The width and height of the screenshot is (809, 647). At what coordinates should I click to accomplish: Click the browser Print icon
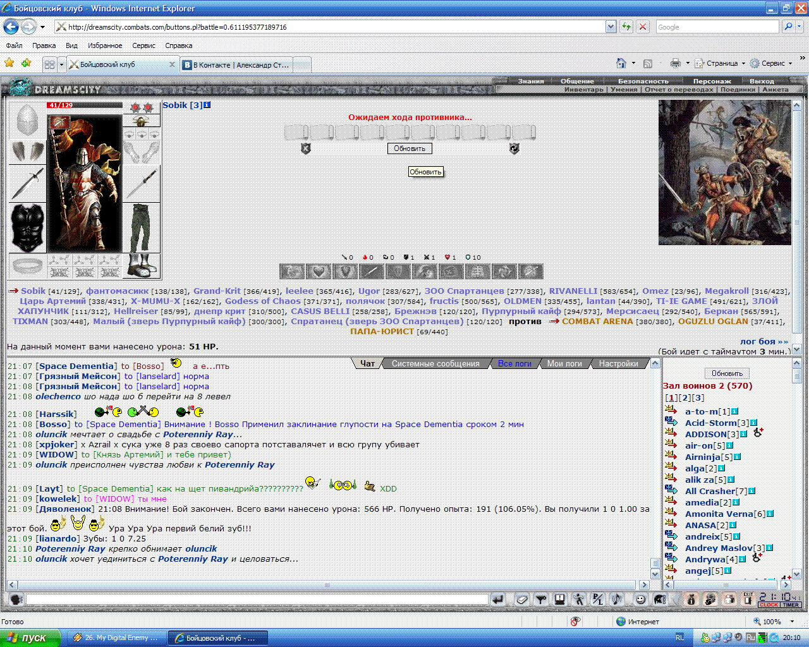pos(675,63)
